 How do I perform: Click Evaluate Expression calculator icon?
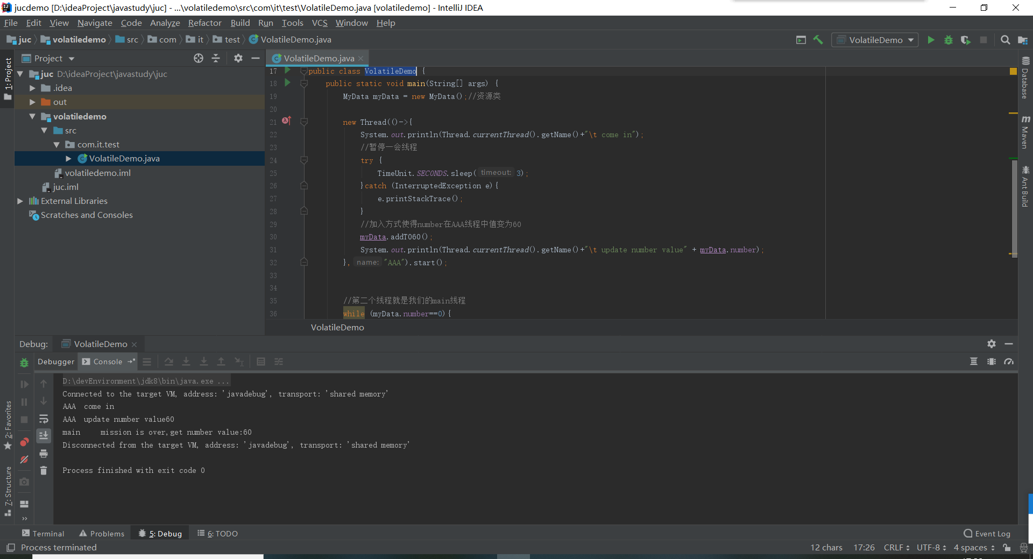pyautogui.click(x=261, y=362)
